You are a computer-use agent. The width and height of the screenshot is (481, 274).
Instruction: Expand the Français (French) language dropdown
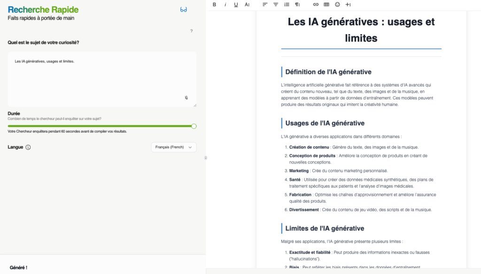tap(173, 147)
